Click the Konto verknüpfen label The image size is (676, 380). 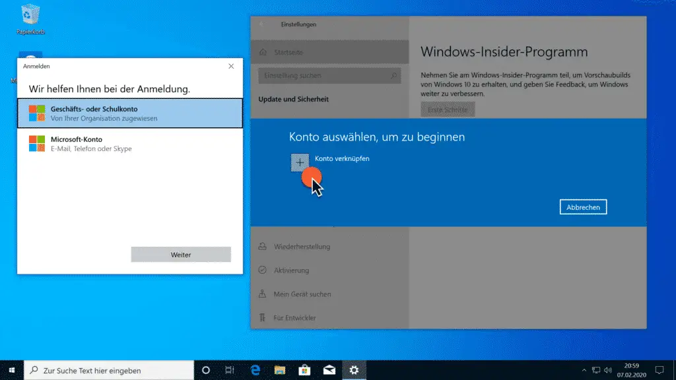coord(342,158)
